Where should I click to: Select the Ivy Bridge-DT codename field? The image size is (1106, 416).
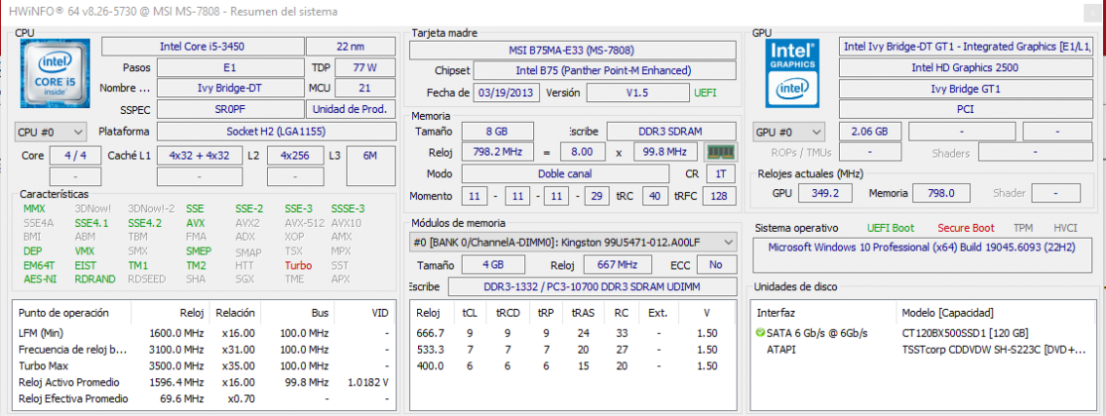click(x=229, y=89)
